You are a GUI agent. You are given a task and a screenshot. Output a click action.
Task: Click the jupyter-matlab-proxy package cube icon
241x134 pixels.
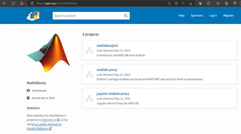coord(90,98)
